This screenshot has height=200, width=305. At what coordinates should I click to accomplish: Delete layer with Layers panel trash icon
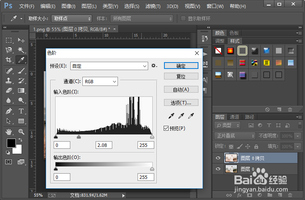290,195
